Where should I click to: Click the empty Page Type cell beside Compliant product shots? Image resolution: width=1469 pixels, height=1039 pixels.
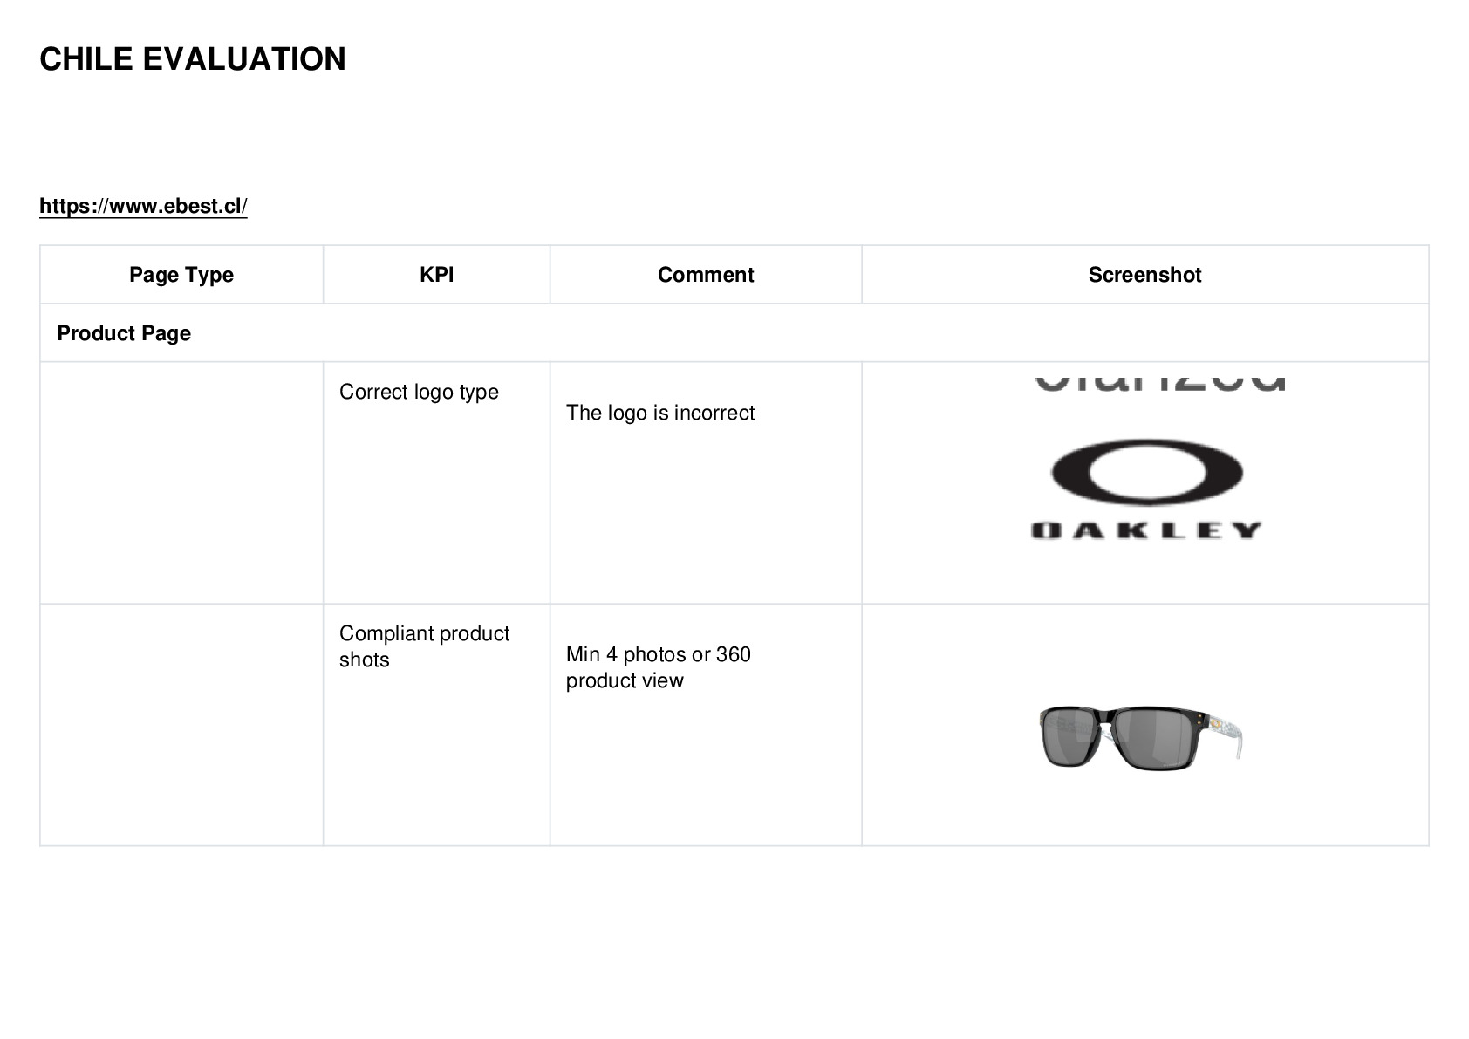tap(181, 725)
